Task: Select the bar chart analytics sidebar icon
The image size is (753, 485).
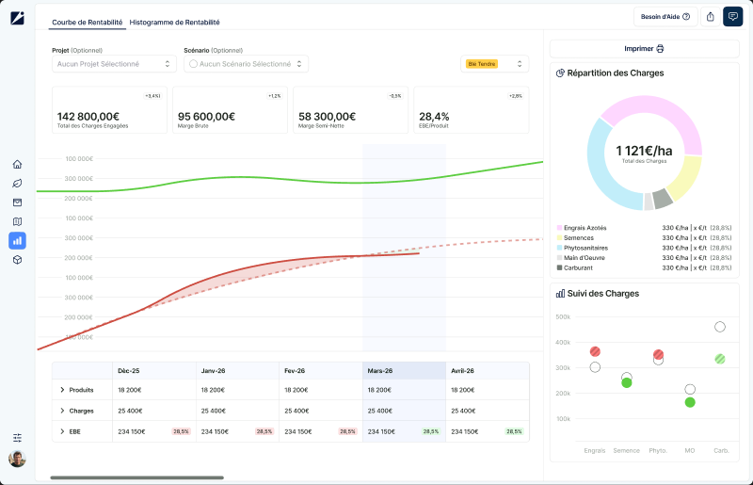Action: click(x=17, y=241)
